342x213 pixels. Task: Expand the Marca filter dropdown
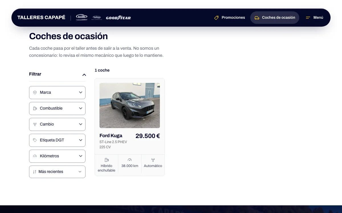[x=57, y=93]
